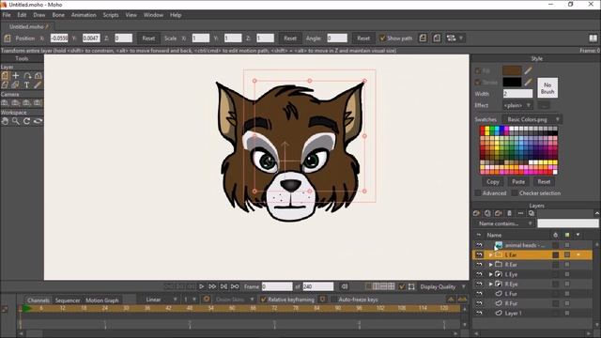Jump to end with the last playback button
601x338 pixels.
pos(235,286)
